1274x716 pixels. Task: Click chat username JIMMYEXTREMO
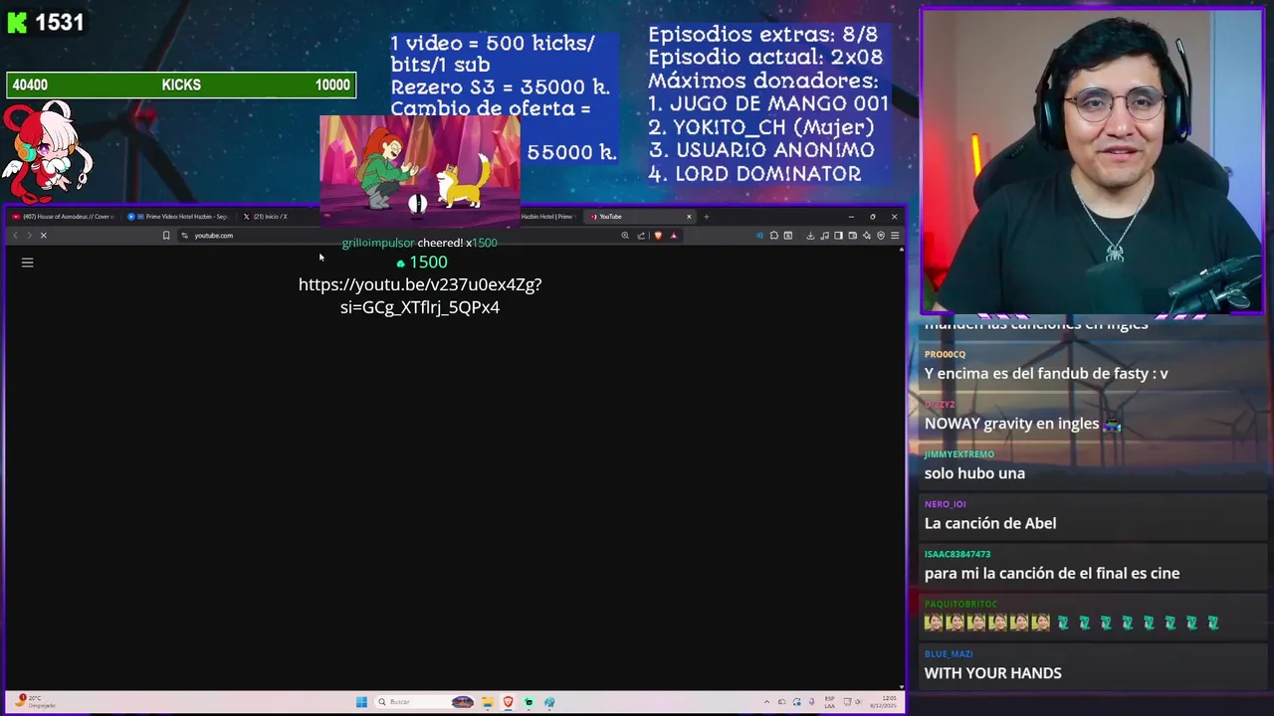coord(959,454)
